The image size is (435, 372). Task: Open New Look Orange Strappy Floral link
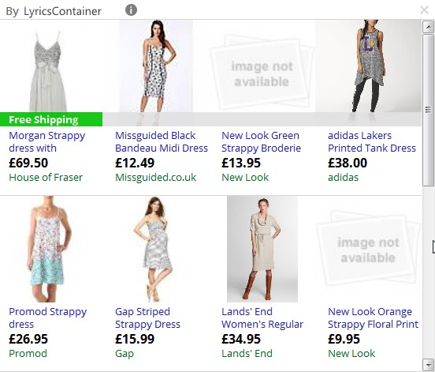(373, 318)
